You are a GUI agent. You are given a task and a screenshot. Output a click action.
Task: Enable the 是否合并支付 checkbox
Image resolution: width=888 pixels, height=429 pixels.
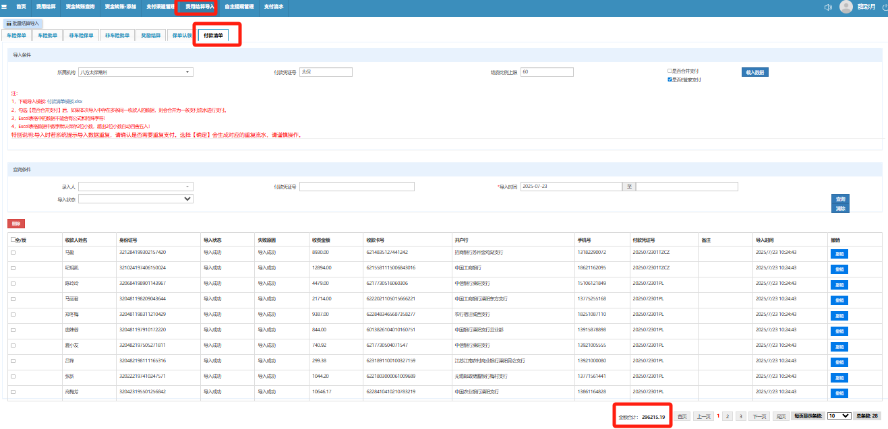(669, 70)
